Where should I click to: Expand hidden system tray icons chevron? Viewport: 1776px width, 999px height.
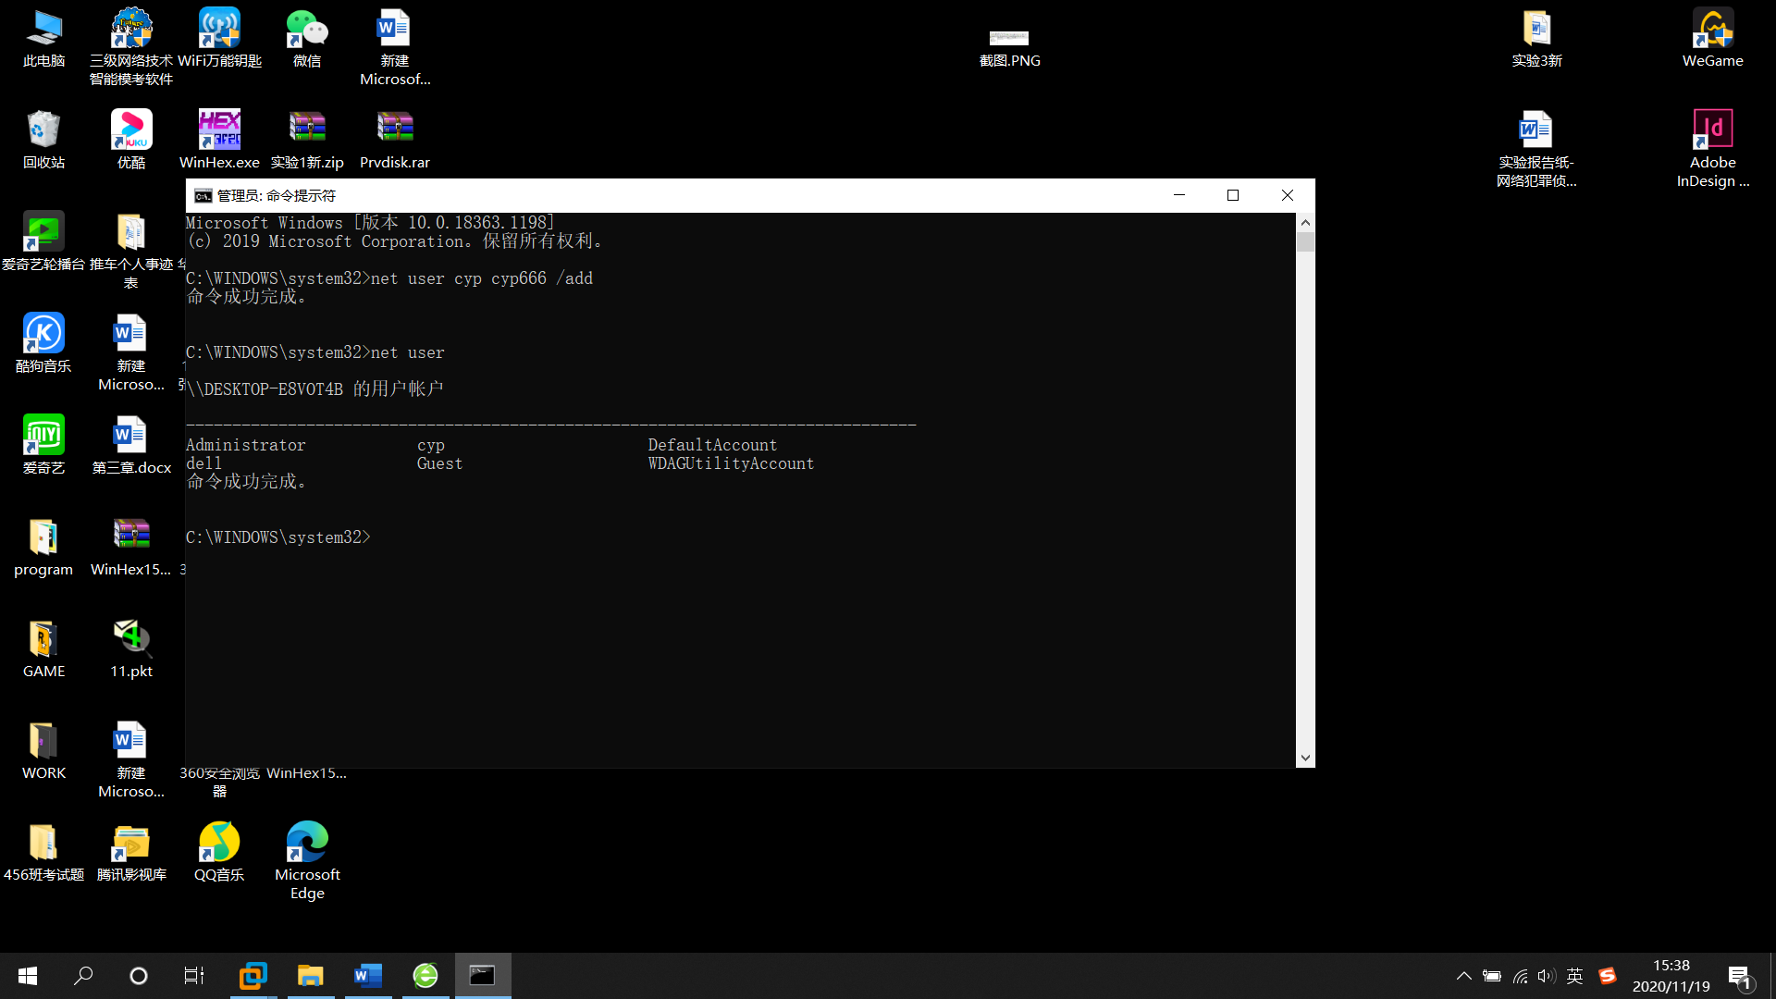click(x=1463, y=976)
